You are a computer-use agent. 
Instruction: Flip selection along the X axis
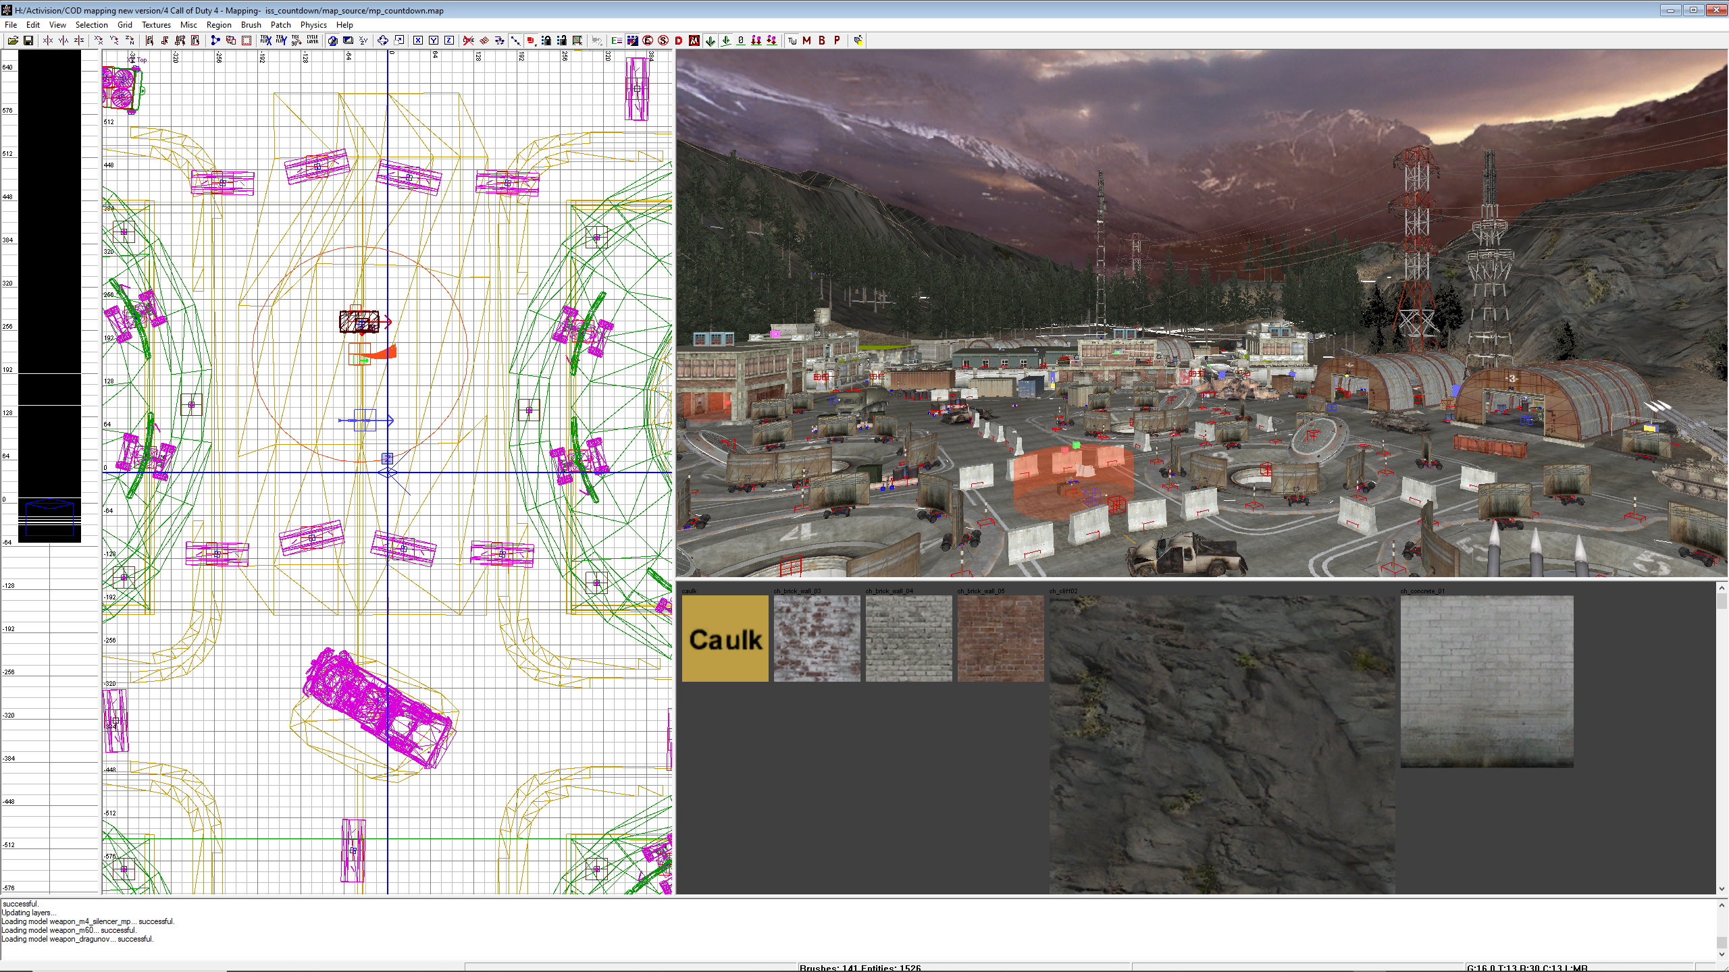click(x=48, y=40)
